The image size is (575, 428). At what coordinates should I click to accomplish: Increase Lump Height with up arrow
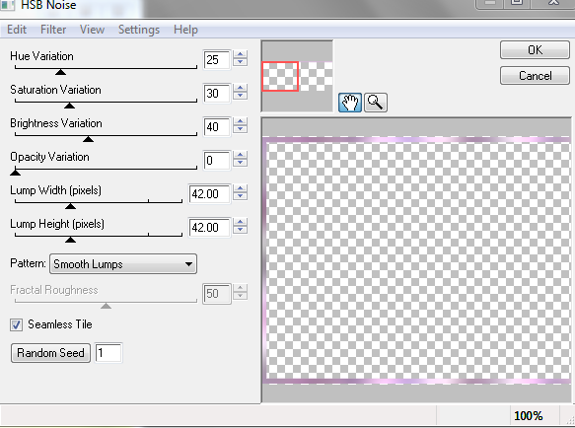pyautogui.click(x=241, y=222)
